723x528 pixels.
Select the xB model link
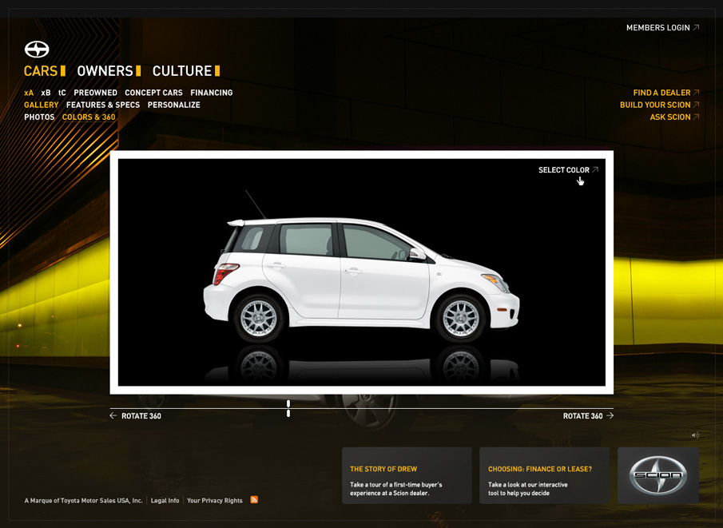pyautogui.click(x=46, y=93)
